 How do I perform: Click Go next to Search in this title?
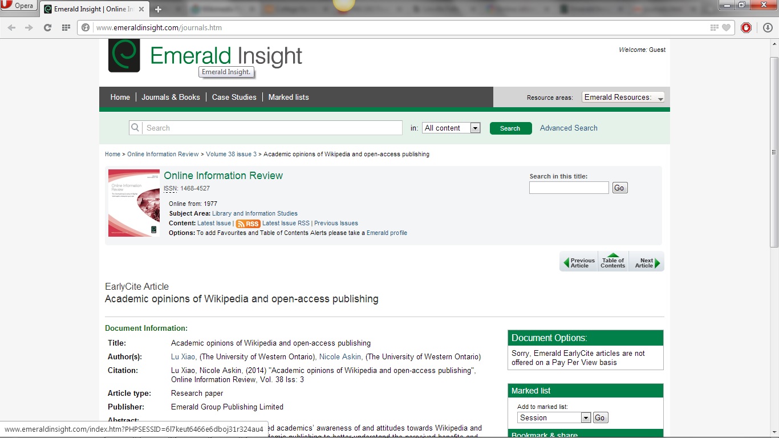pyautogui.click(x=620, y=188)
